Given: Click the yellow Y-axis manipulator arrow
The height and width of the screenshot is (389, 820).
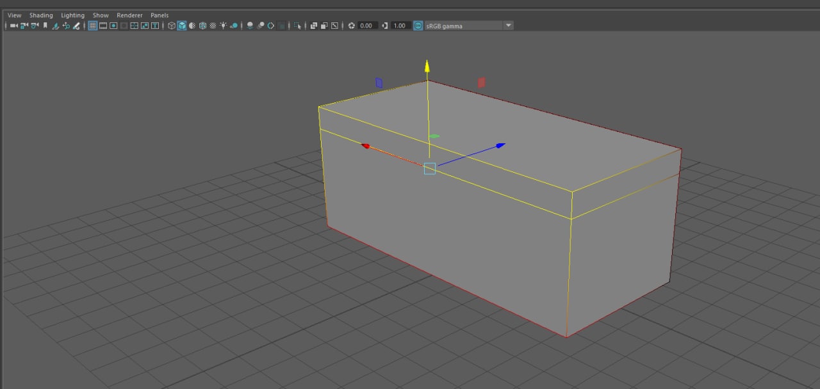Looking at the screenshot, I should (x=427, y=66).
